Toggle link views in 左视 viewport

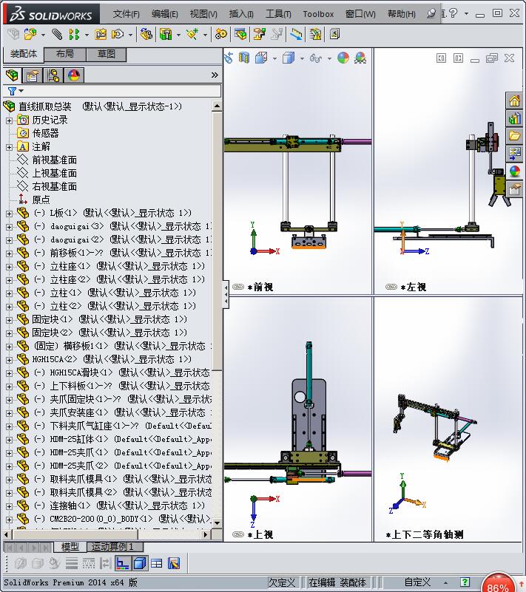click(x=391, y=287)
